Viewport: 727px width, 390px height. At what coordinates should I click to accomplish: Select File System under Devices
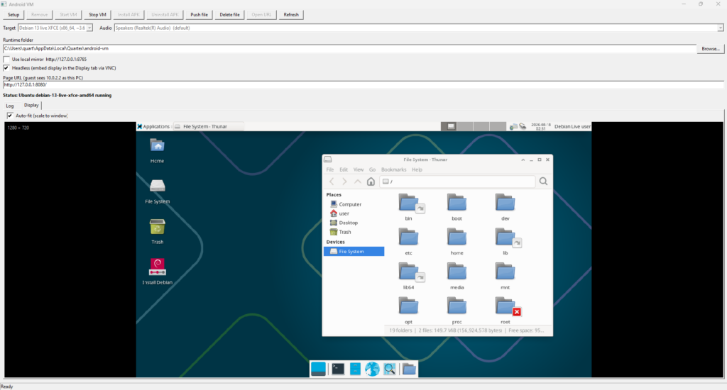coord(354,252)
